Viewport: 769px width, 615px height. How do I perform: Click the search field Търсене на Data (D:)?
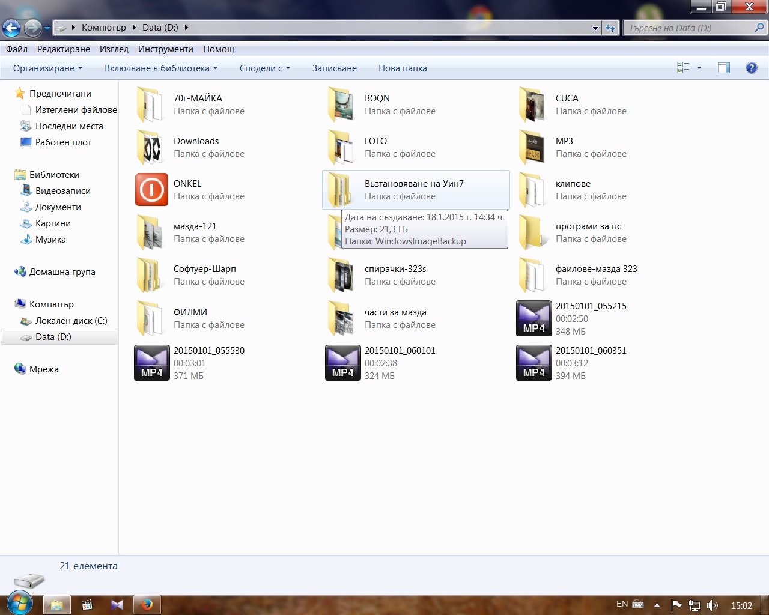pyautogui.click(x=688, y=28)
